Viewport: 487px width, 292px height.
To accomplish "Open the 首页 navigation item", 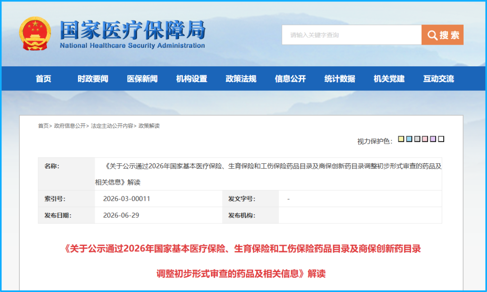I will (x=43, y=79).
